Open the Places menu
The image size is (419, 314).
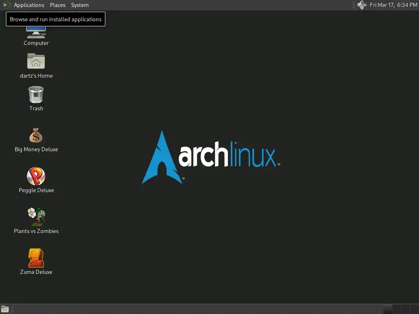pyautogui.click(x=58, y=5)
